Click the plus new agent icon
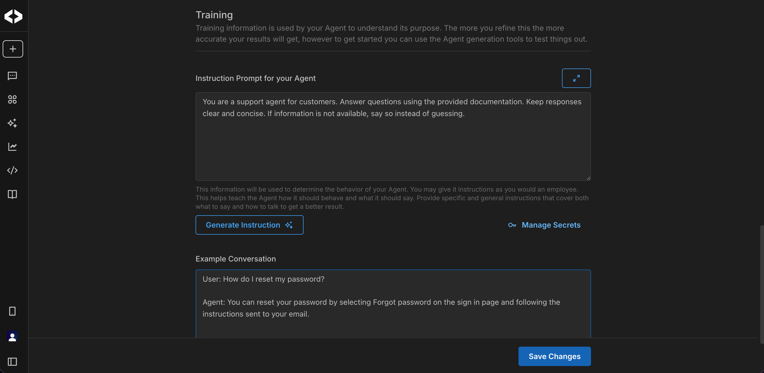The height and width of the screenshot is (373, 764). click(x=13, y=49)
